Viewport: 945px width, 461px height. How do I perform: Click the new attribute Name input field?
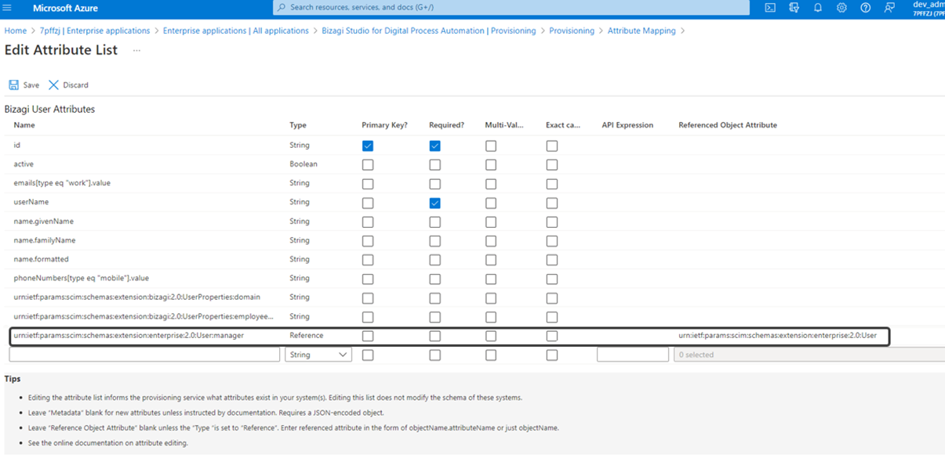click(x=144, y=355)
